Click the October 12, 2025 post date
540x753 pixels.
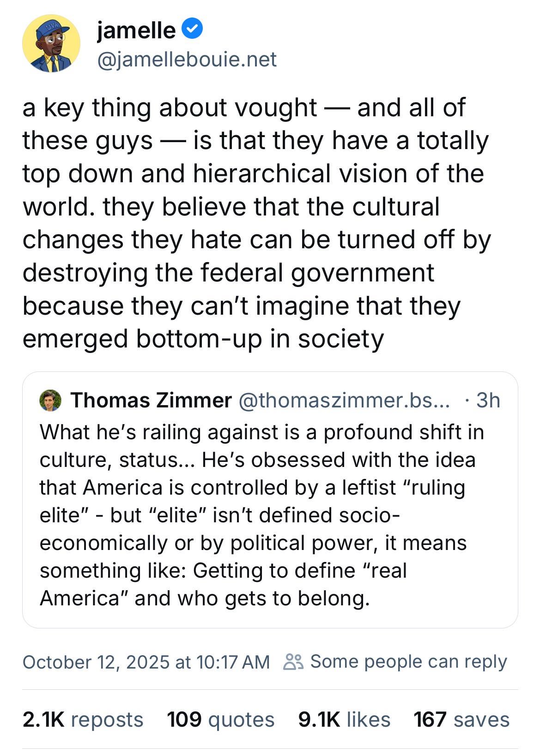(146, 662)
